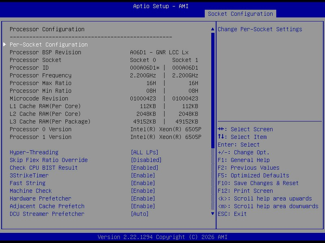Click Socket 1 Processor ID 000A06D1
Screen dimensions: 325x243
point(185,68)
